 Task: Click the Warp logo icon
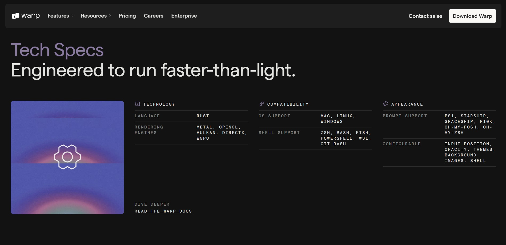pos(16,16)
